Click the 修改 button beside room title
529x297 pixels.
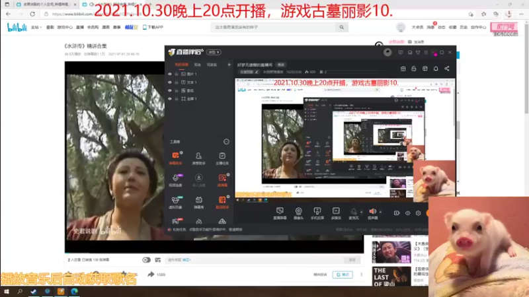[280, 65]
